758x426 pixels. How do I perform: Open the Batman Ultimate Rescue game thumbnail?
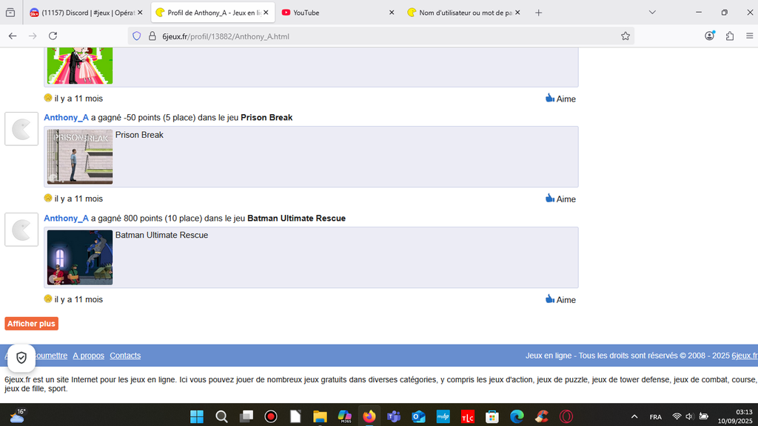tap(80, 258)
